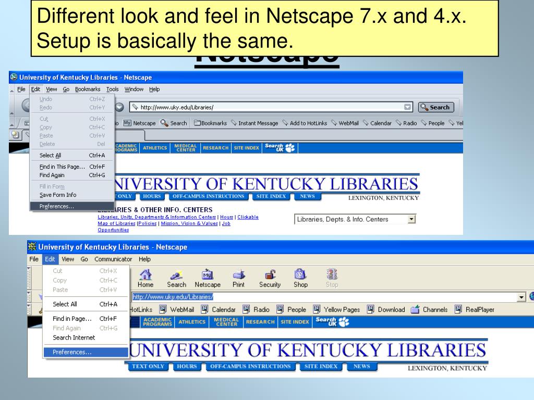Click ACADEMIC PROGRAMS in lower nav bar

point(157,322)
